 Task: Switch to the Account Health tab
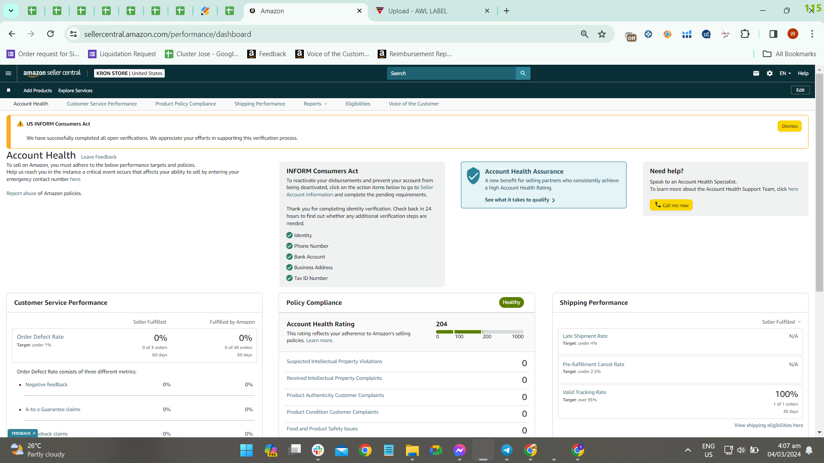[x=31, y=104]
